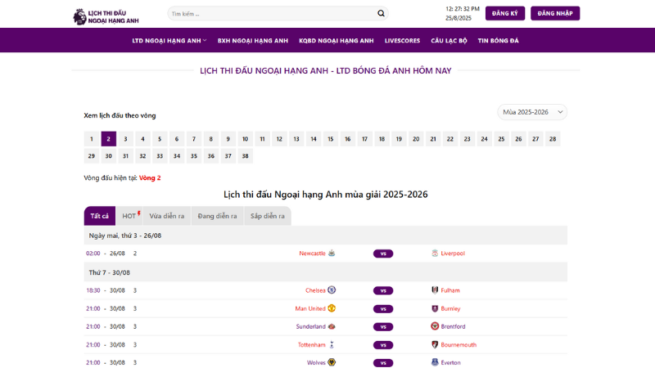This screenshot has height=368, width=655.
Task: Open the Newcastle team link
Action: [x=312, y=254]
